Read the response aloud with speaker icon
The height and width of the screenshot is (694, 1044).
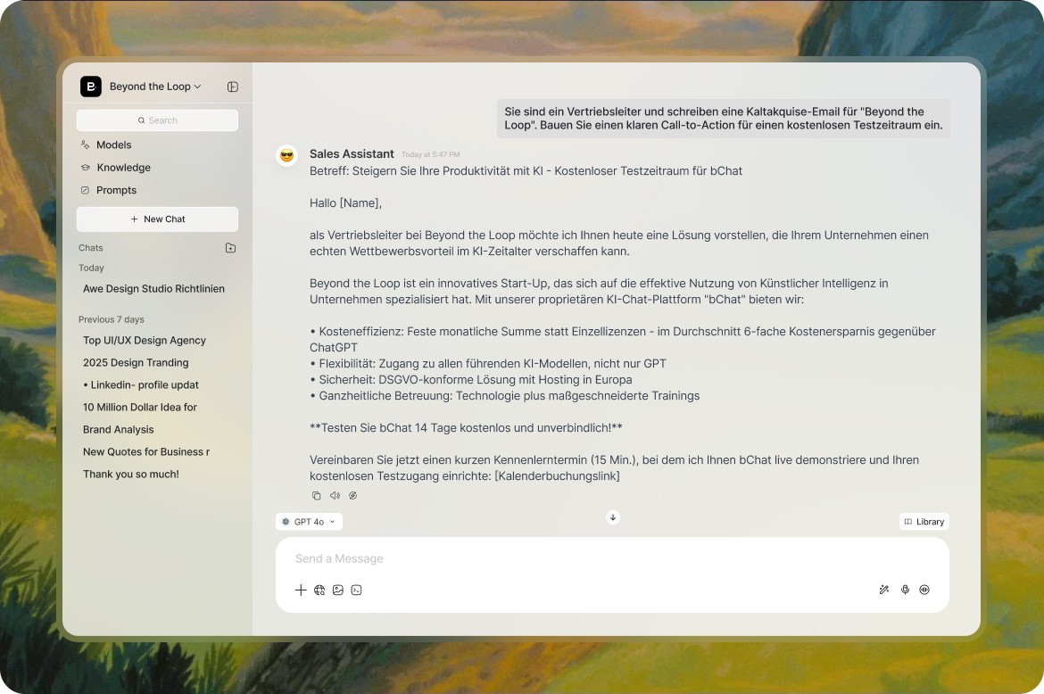(335, 495)
